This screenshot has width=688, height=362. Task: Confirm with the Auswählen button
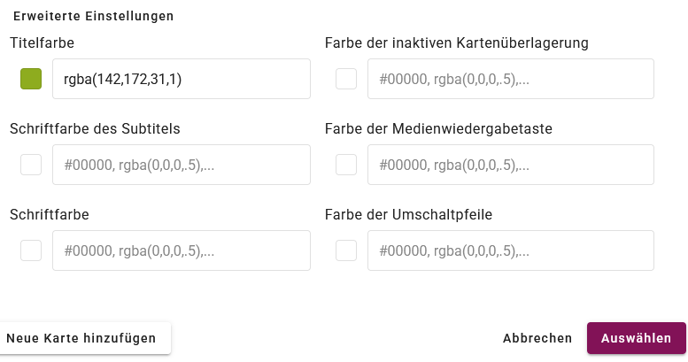pyautogui.click(x=636, y=338)
